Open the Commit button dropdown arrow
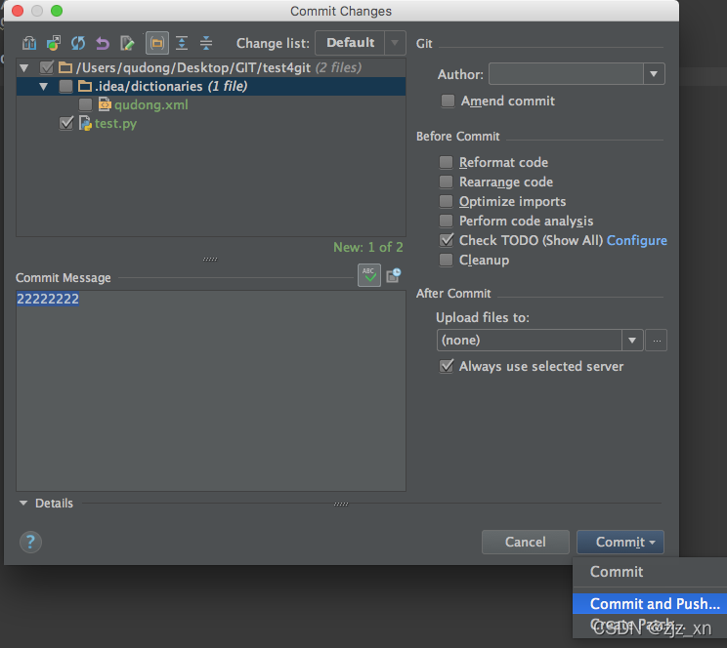The height and width of the screenshot is (648, 727). (x=652, y=542)
